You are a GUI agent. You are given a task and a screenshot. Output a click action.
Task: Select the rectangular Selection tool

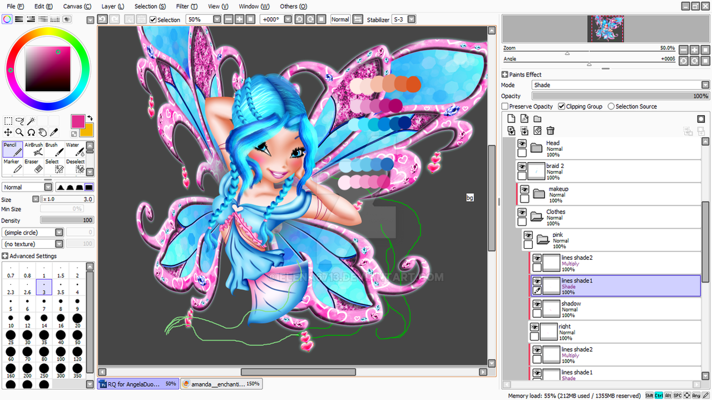8,120
